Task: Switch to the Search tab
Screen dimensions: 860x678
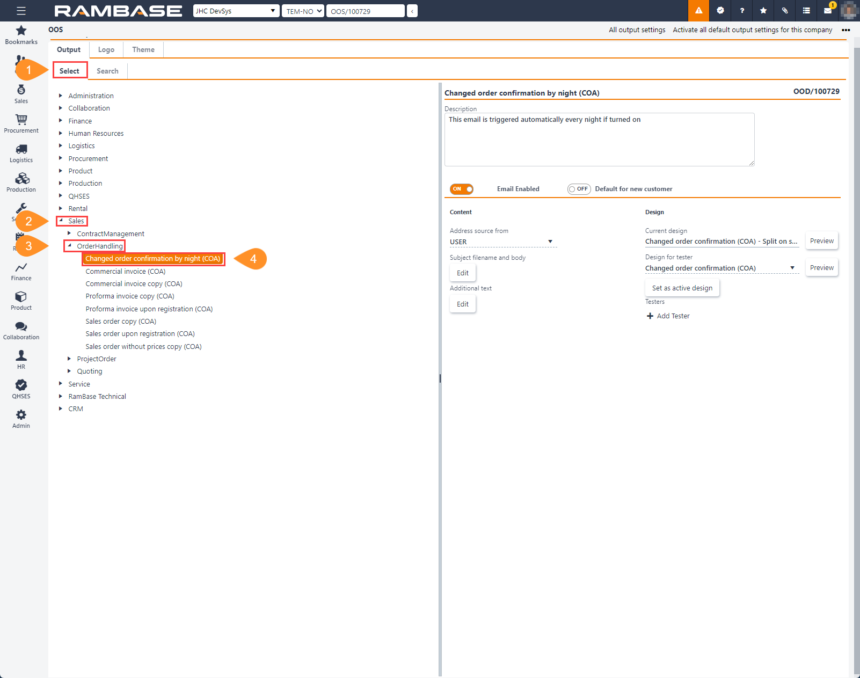Action: coord(107,71)
